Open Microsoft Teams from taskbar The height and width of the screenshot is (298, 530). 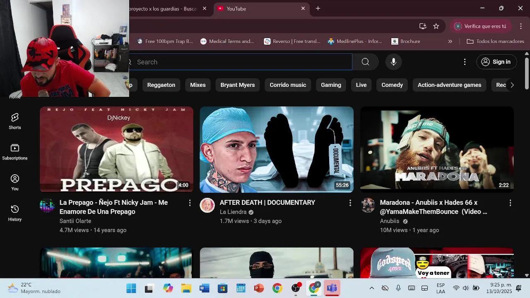332,288
